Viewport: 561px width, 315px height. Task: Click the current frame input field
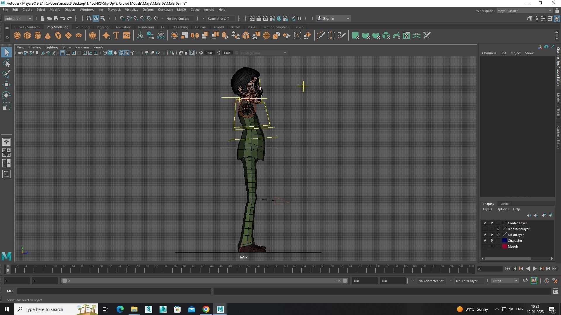point(489,269)
